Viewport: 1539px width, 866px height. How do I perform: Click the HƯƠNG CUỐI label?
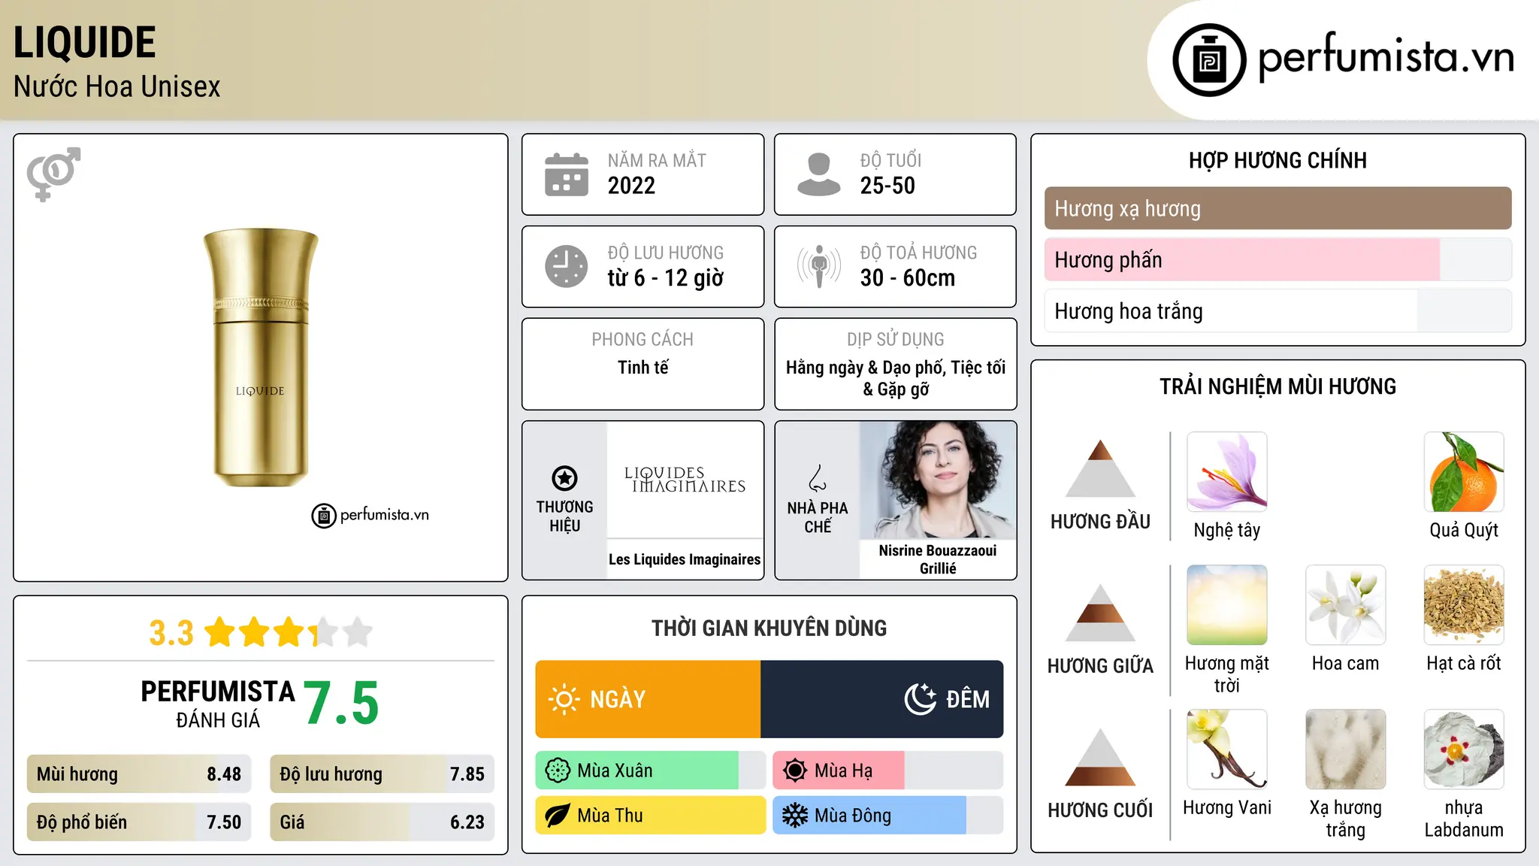pos(1100,810)
